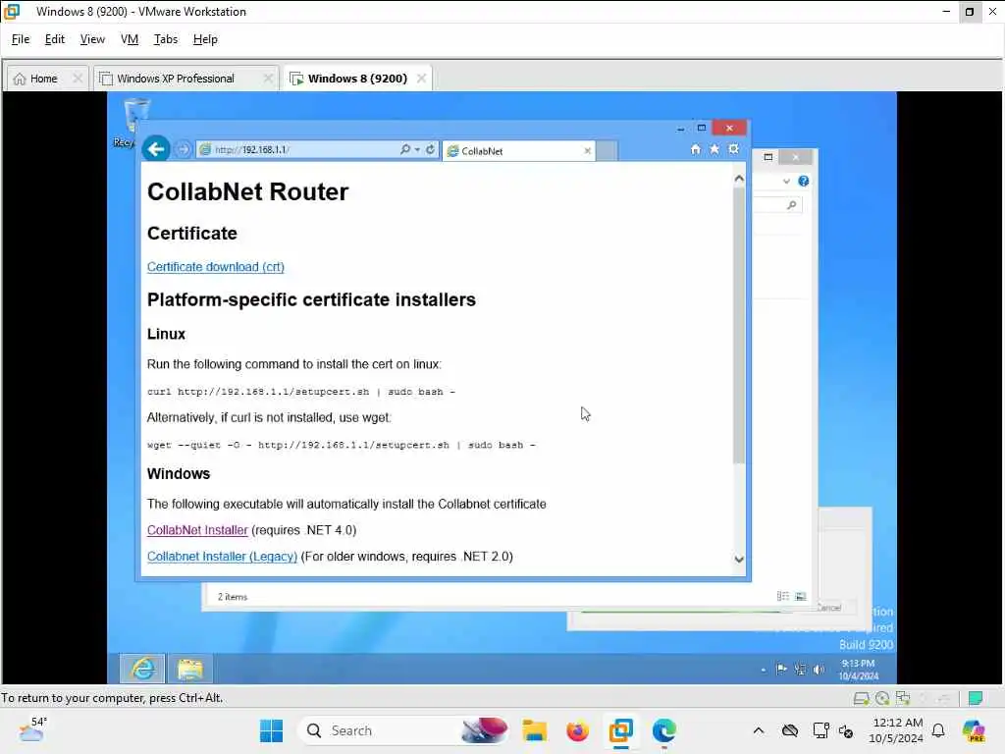Click the search magnifier in Explorer window behind
Image resolution: width=1005 pixels, height=754 pixels.
coord(792,205)
